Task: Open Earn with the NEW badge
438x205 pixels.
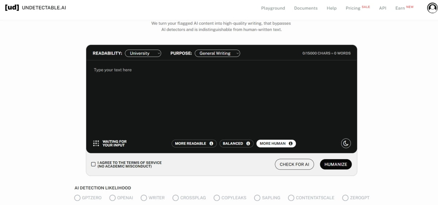Action: [x=404, y=8]
